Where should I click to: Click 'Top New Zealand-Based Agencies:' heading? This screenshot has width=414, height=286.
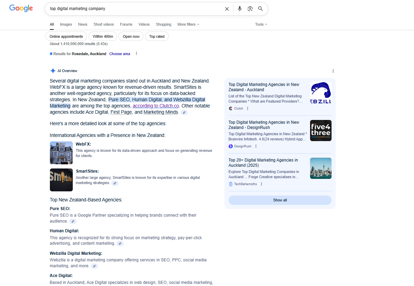[x=86, y=200]
